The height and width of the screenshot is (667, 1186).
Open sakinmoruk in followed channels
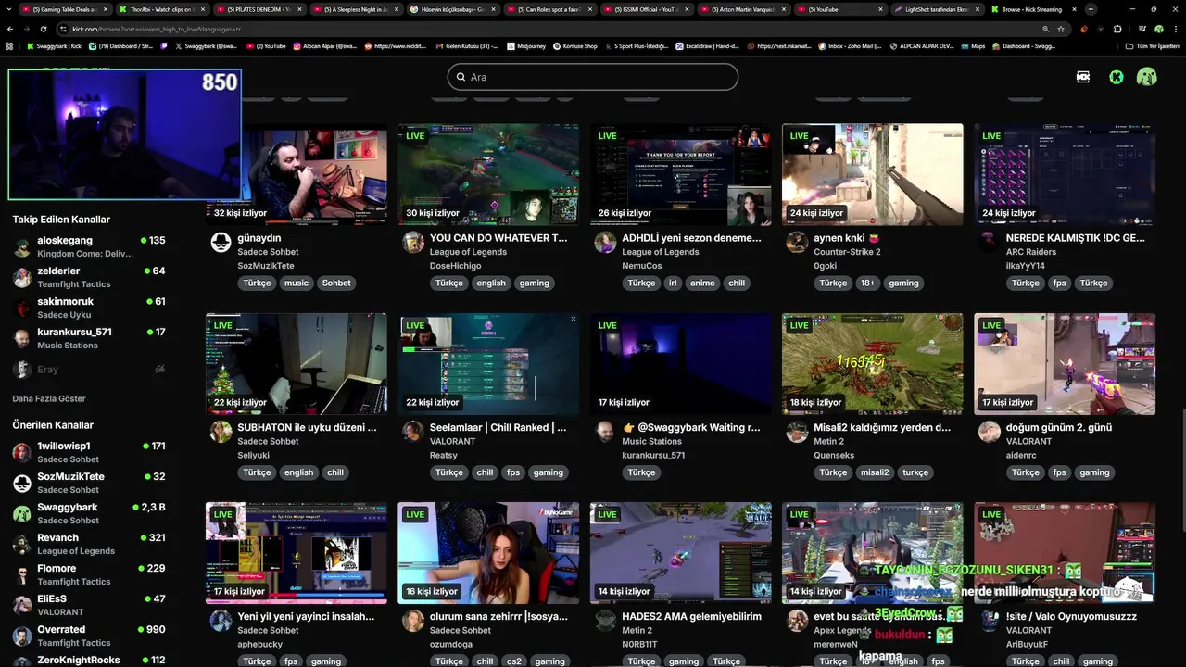tap(90, 308)
